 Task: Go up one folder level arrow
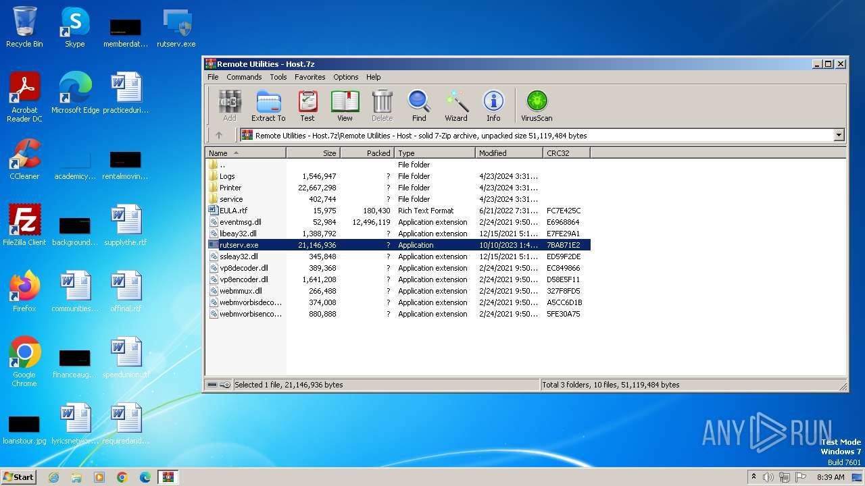point(219,135)
